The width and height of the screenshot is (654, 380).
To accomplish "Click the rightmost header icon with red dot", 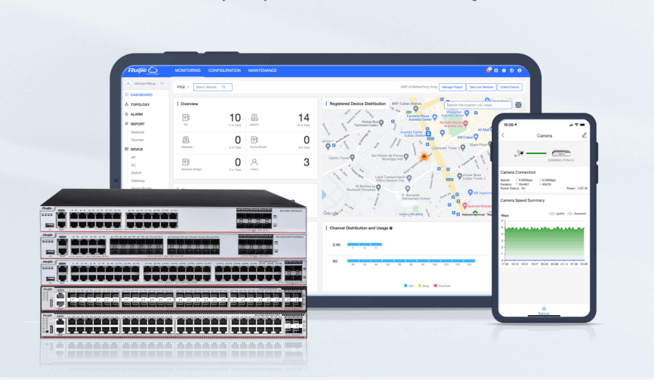I will click(x=520, y=70).
